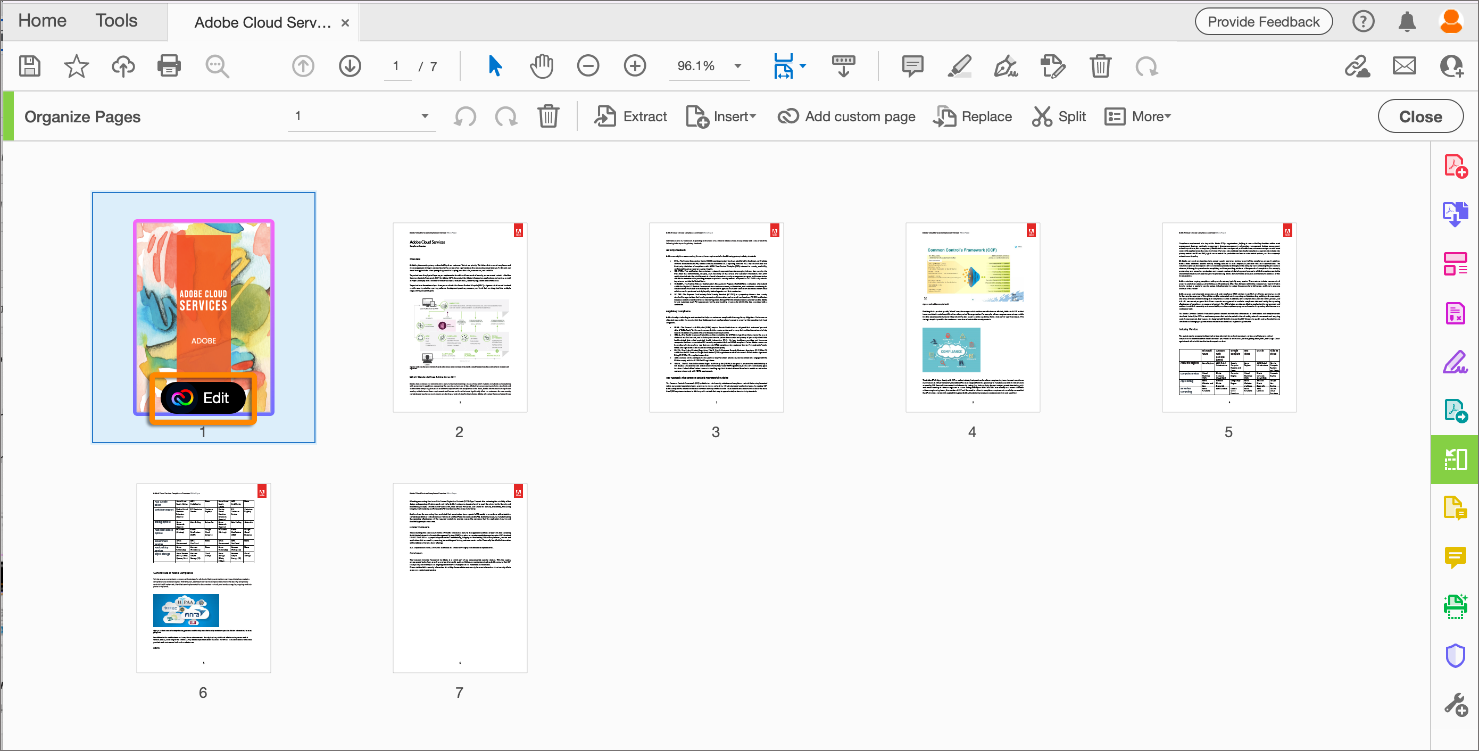This screenshot has height=751, width=1479.
Task: Select the Highlight text tool
Action: (x=959, y=66)
